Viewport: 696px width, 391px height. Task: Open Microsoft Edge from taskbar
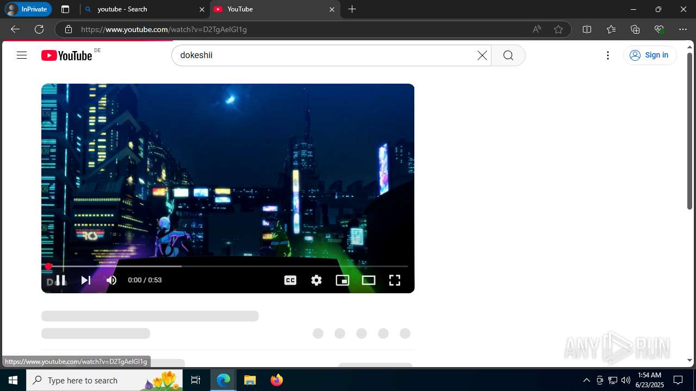click(x=223, y=380)
